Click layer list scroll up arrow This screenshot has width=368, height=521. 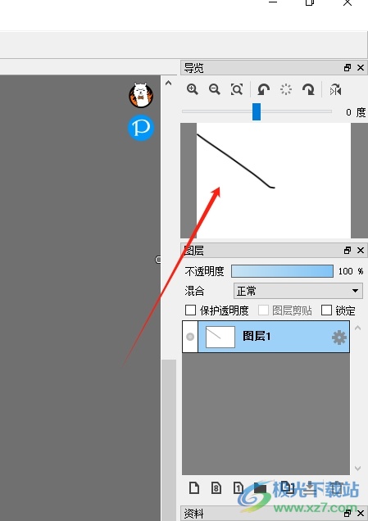pyautogui.click(x=357, y=328)
